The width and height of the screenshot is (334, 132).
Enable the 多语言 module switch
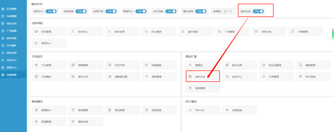coord(228,11)
